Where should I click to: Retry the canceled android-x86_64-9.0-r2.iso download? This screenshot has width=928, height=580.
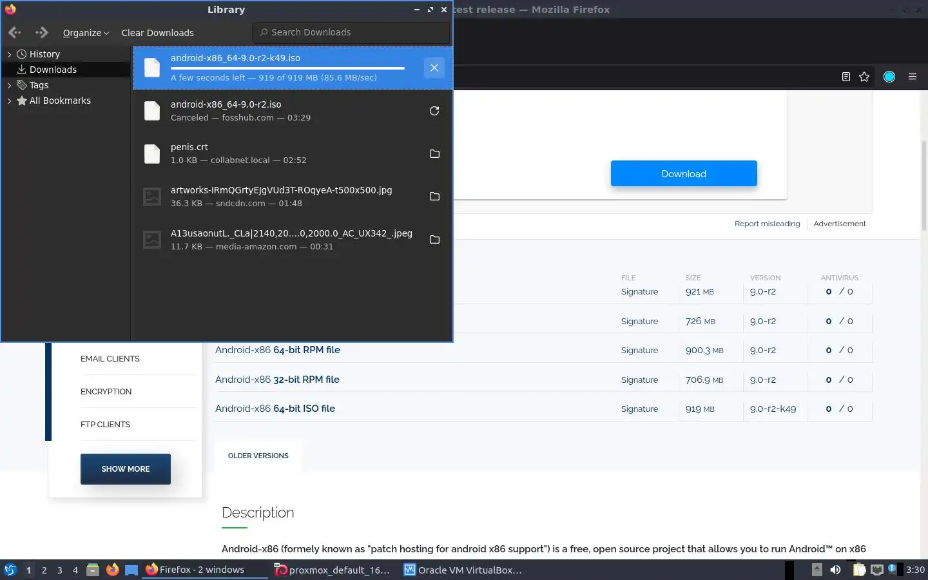[434, 111]
